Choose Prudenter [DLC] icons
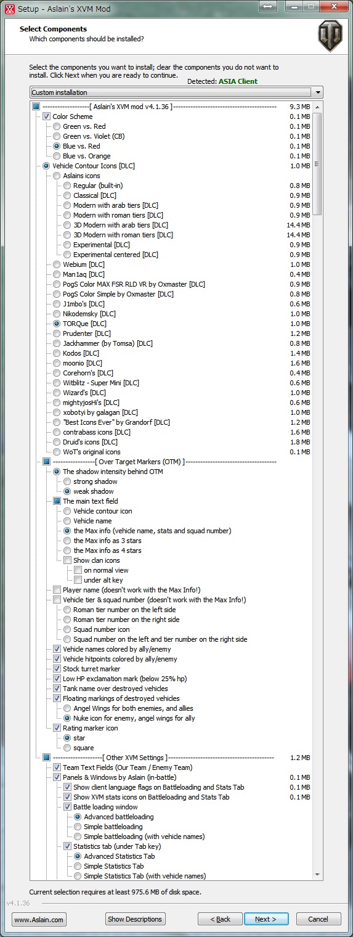The width and height of the screenshot is (353, 937). point(57,333)
